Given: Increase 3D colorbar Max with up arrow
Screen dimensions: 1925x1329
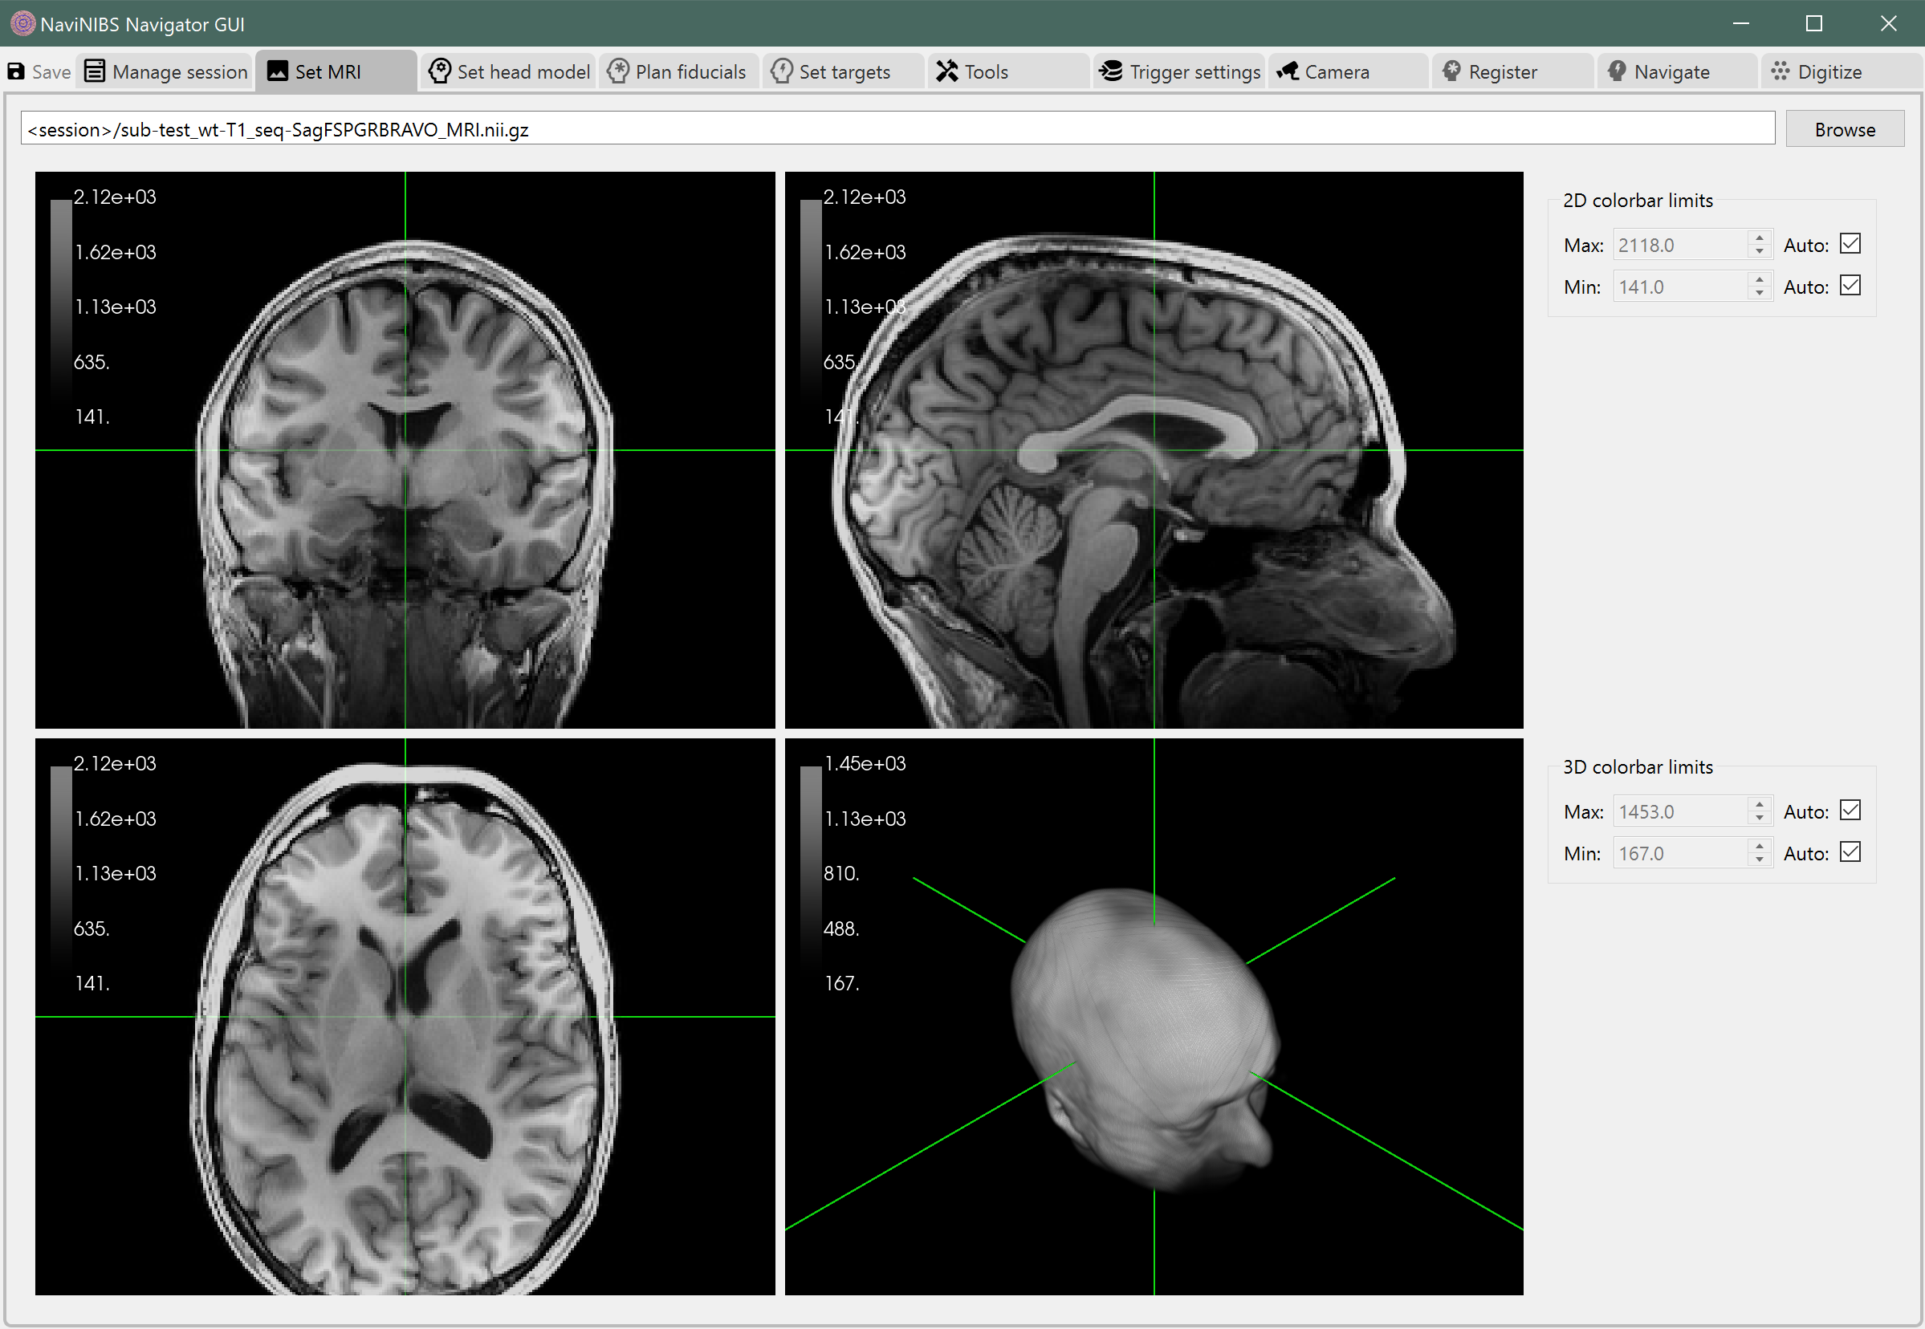Looking at the screenshot, I should [1760, 803].
